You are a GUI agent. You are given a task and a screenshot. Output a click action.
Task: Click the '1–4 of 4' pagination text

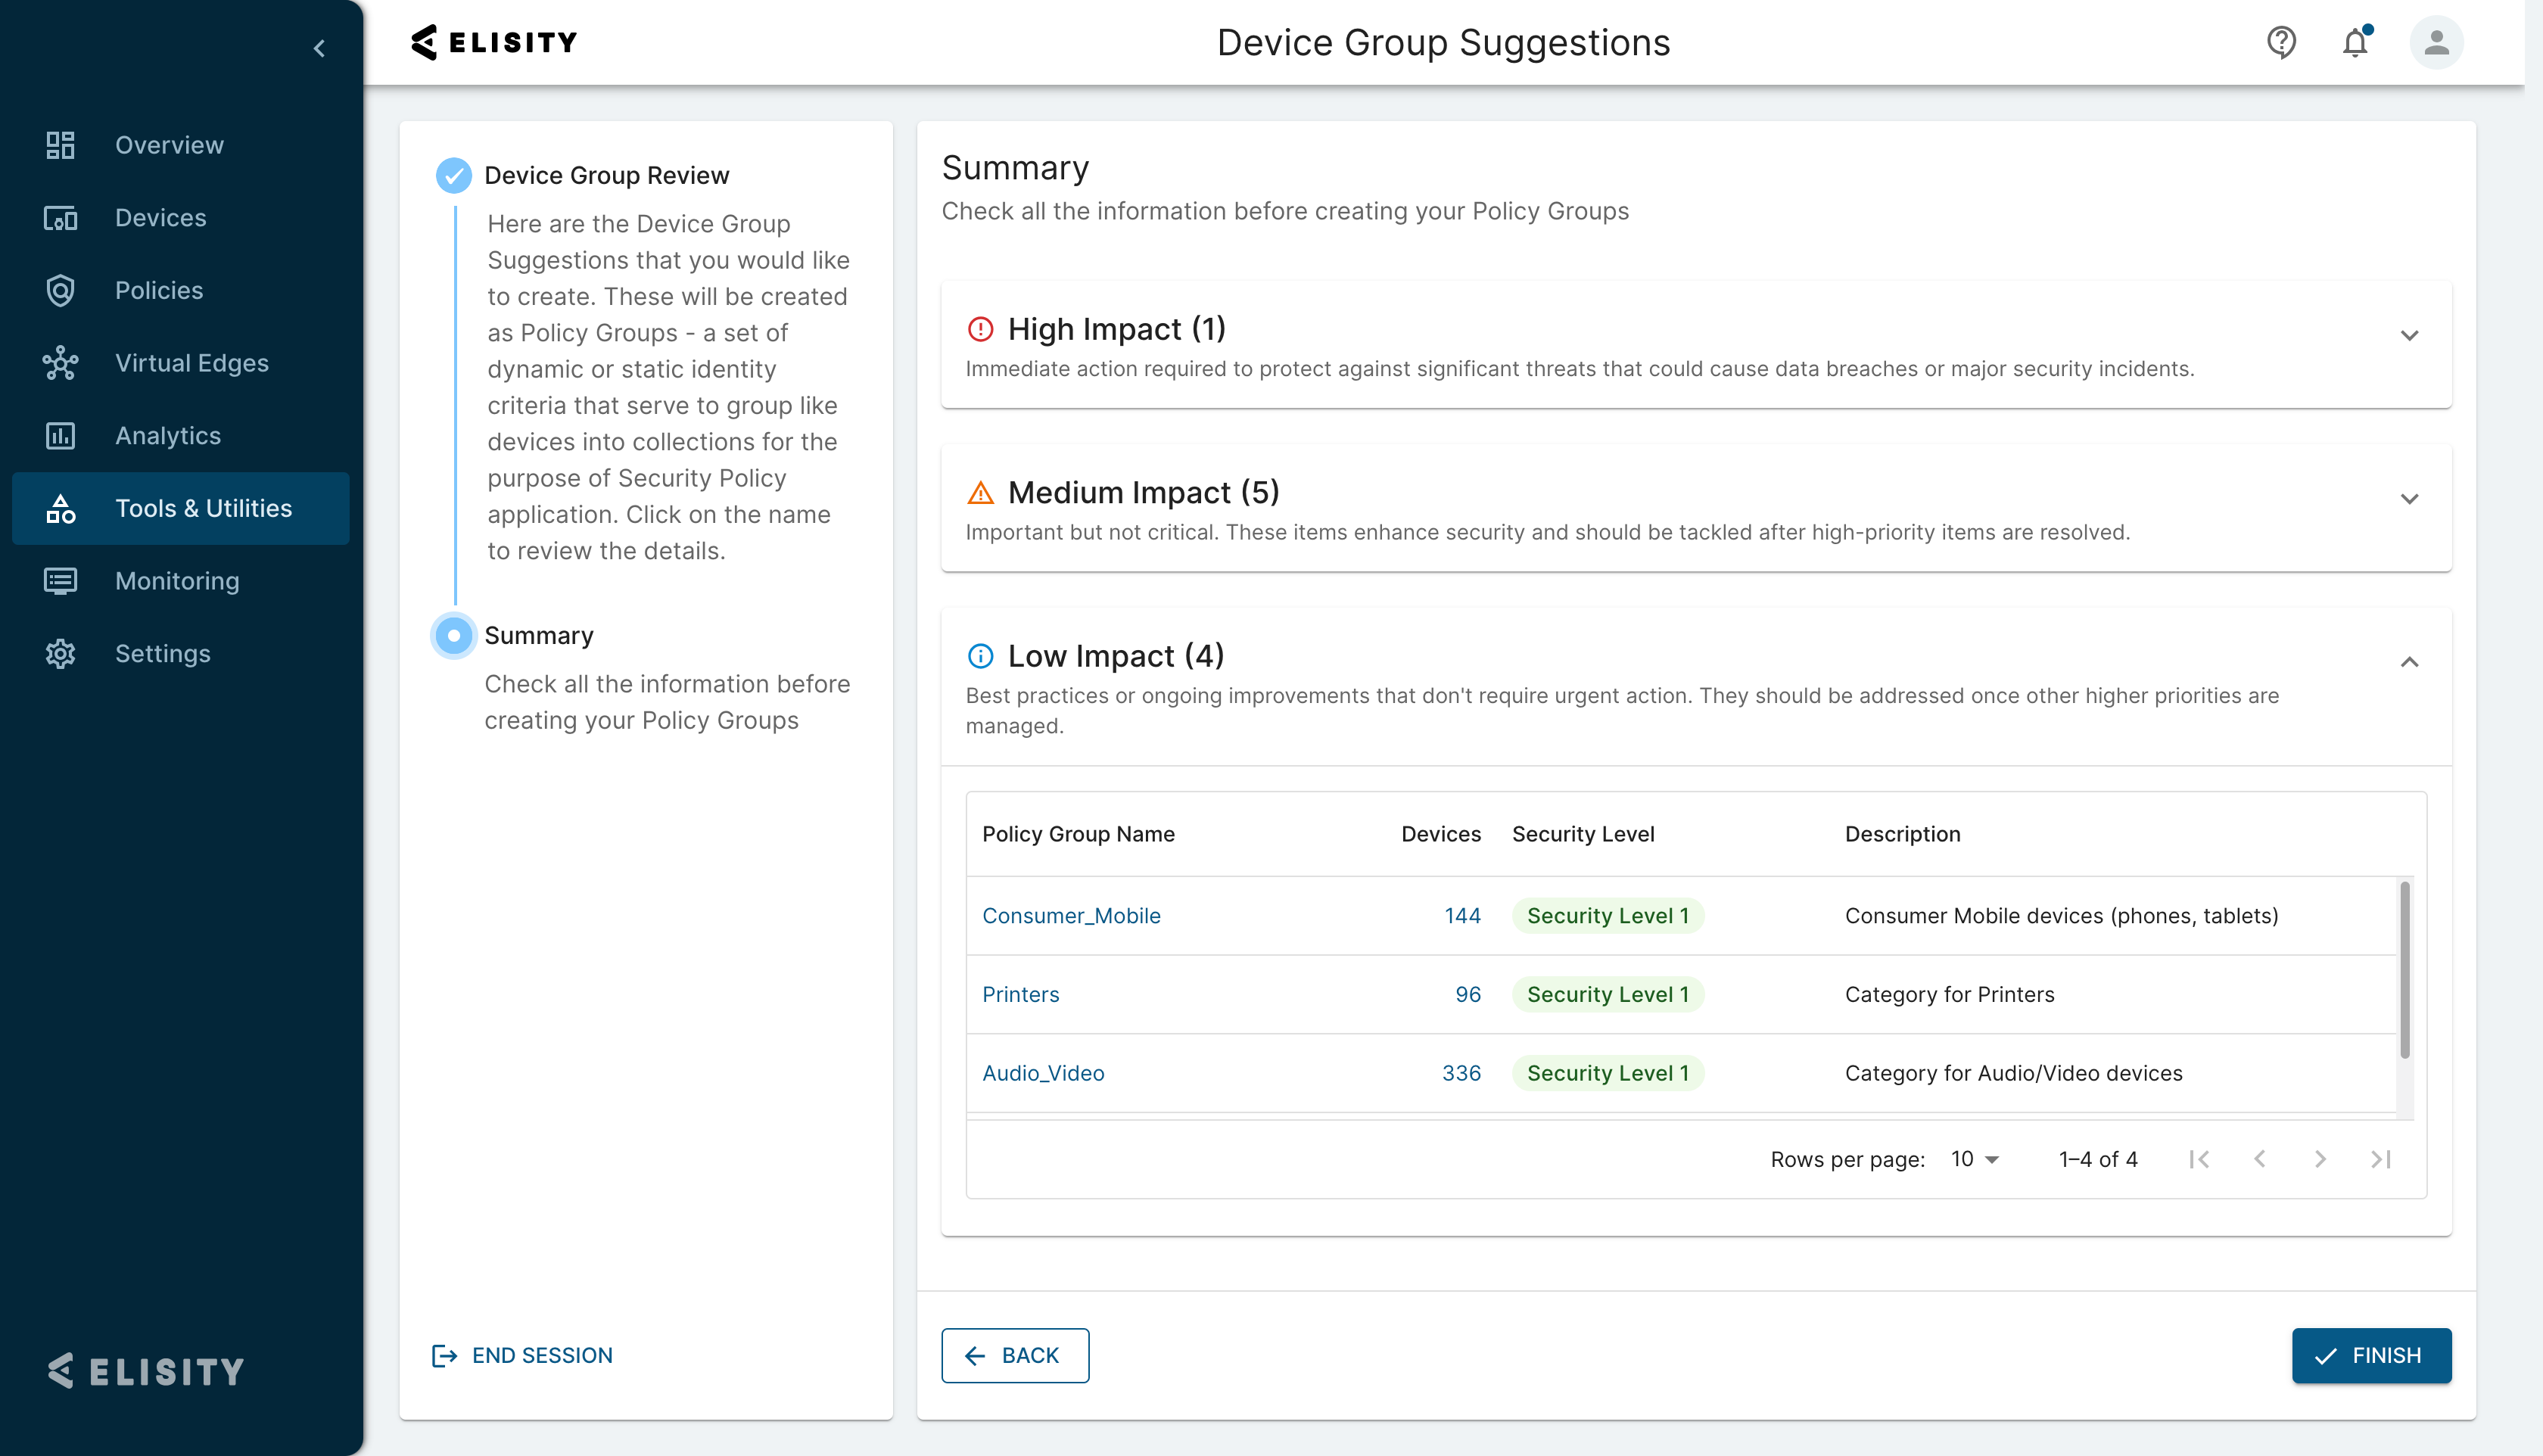coord(2098,1159)
